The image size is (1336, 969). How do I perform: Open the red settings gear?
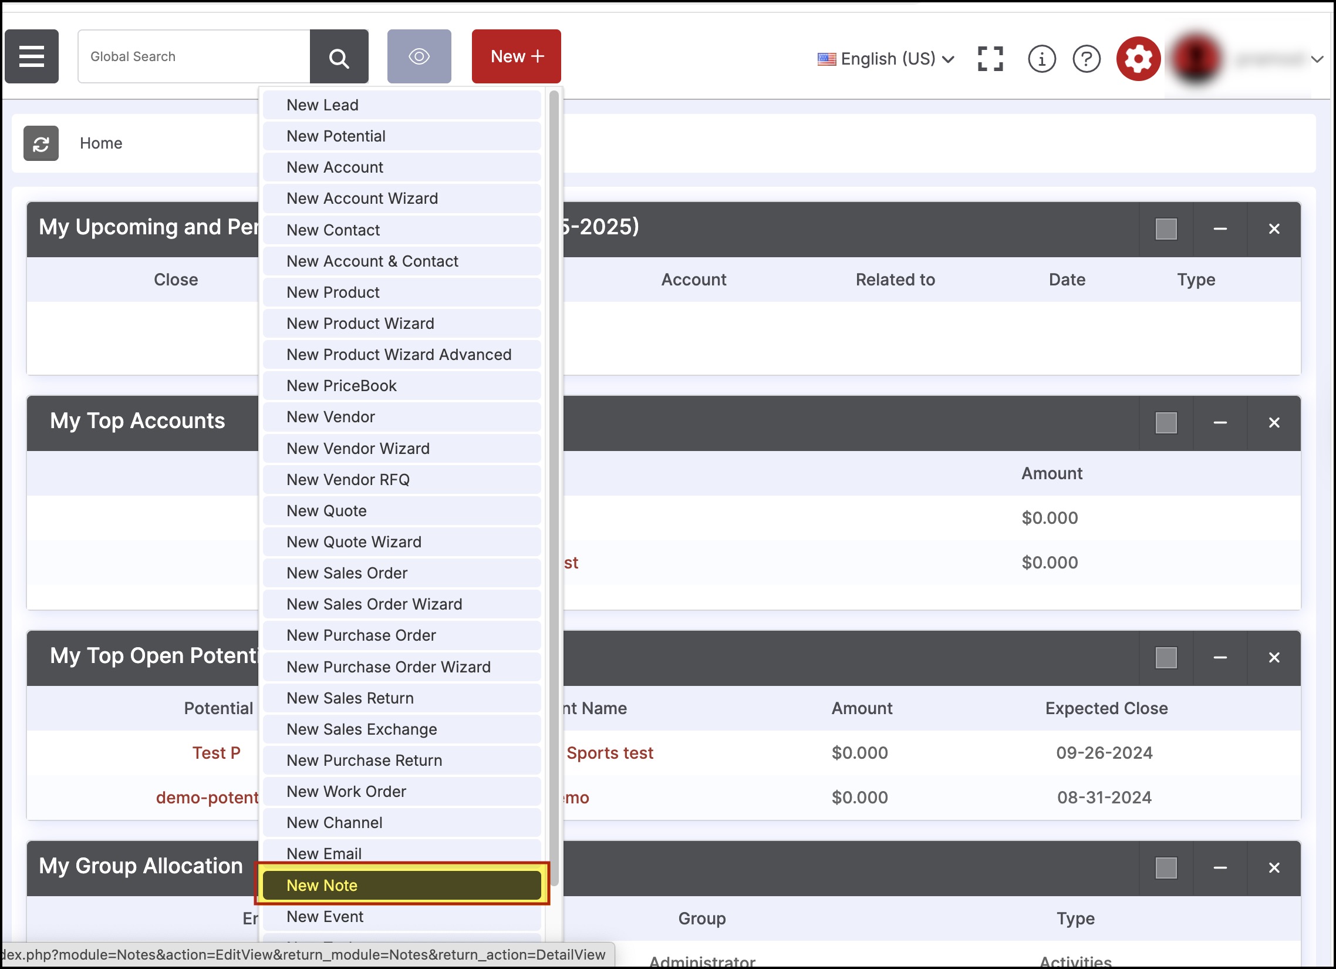point(1138,58)
